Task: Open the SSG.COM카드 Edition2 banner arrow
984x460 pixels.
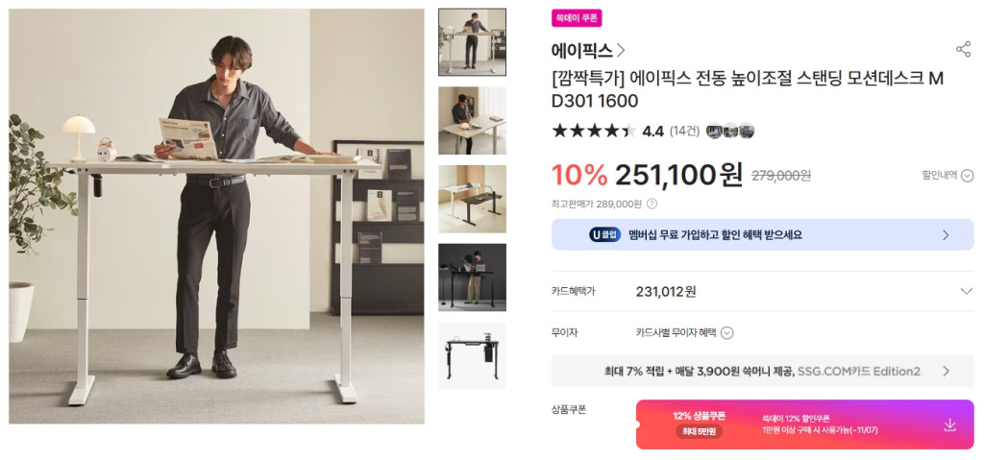Action: (x=947, y=372)
